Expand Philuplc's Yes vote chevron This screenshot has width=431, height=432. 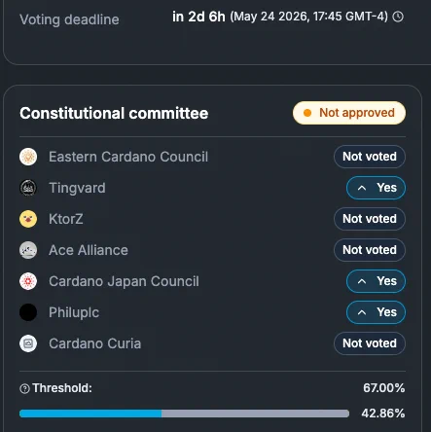point(362,312)
